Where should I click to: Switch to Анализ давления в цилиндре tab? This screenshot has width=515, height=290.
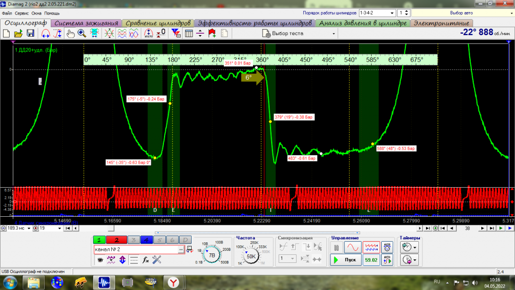[363, 23]
